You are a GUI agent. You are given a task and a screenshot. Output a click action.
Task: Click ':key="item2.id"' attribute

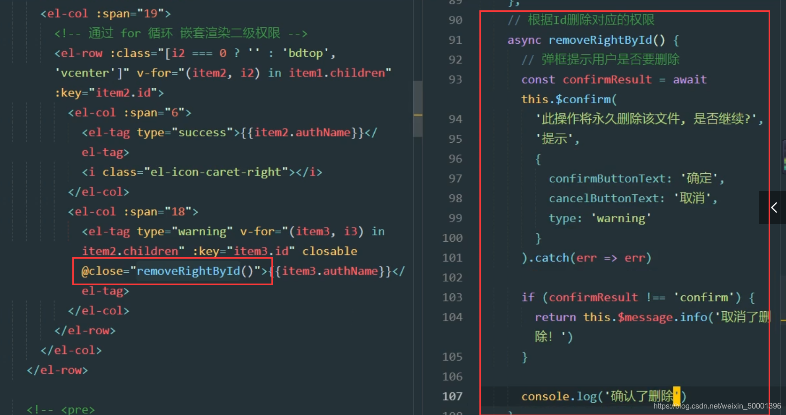coord(106,93)
